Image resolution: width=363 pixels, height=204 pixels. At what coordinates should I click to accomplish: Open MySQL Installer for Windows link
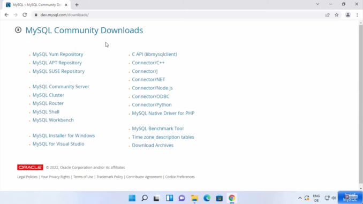coord(64,135)
